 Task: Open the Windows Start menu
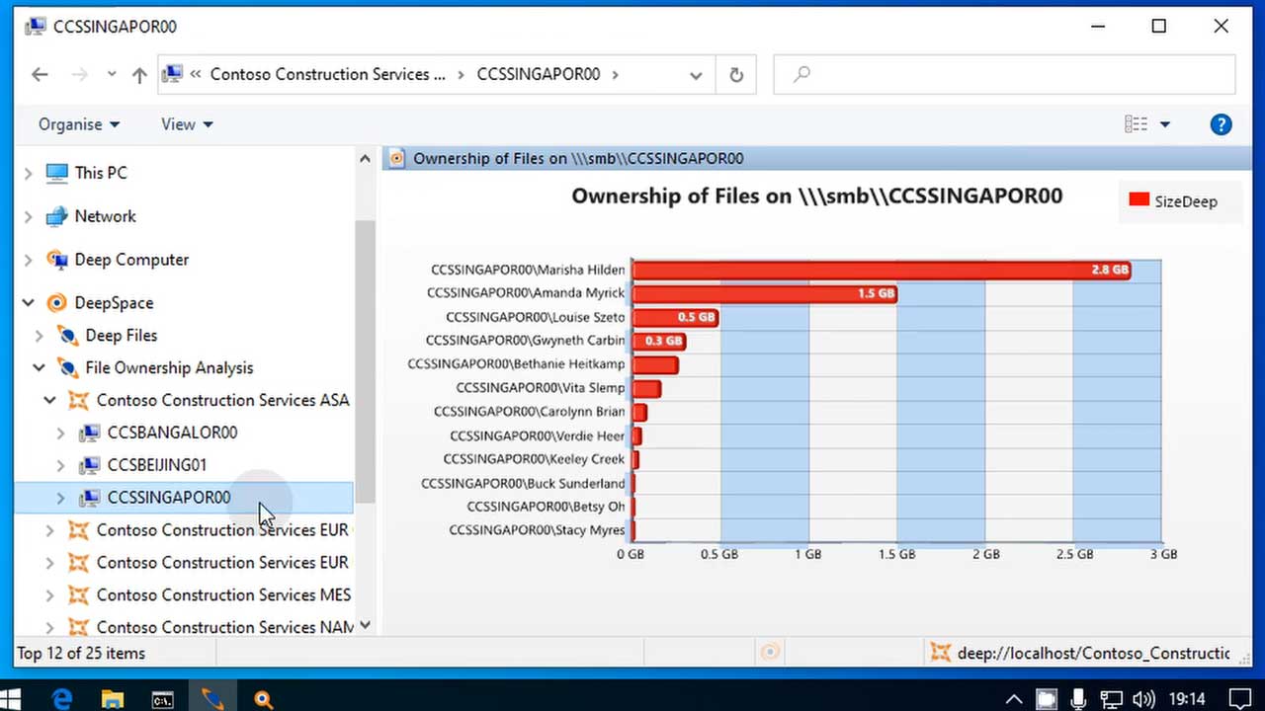point(12,699)
